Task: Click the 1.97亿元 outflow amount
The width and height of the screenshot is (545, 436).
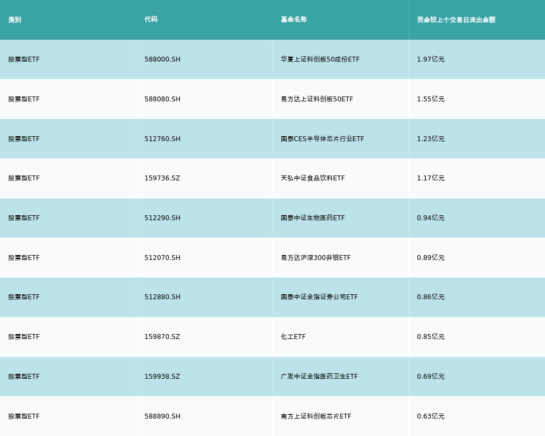Action: pos(431,59)
